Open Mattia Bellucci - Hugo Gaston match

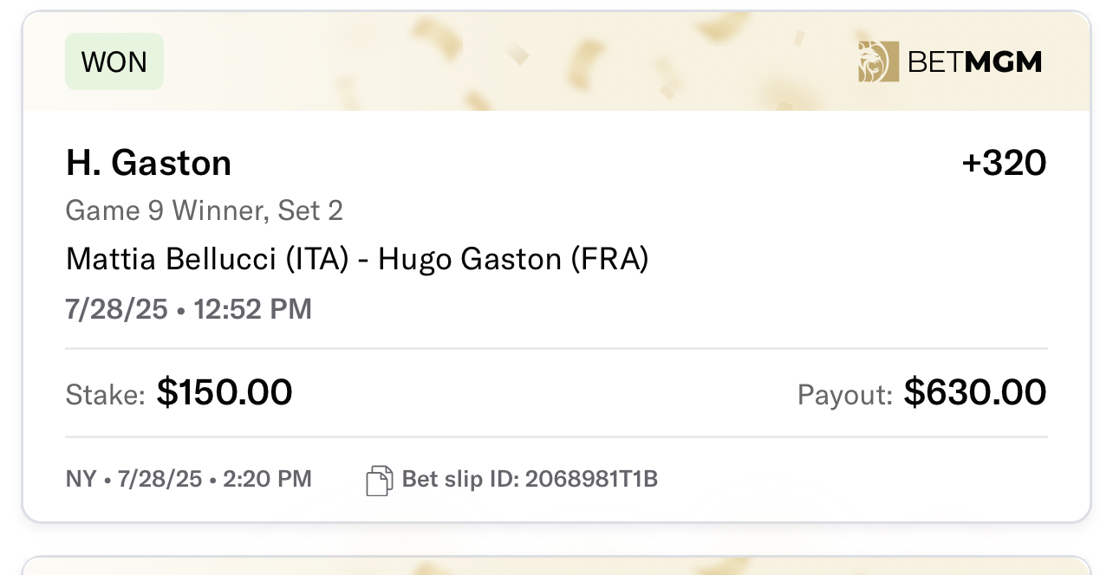click(x=357, y=259)
